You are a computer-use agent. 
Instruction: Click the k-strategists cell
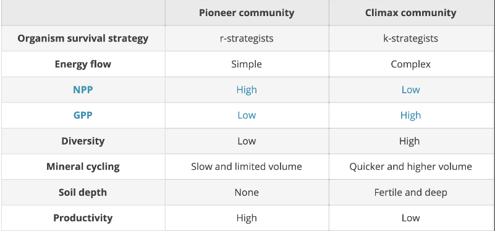410,38
